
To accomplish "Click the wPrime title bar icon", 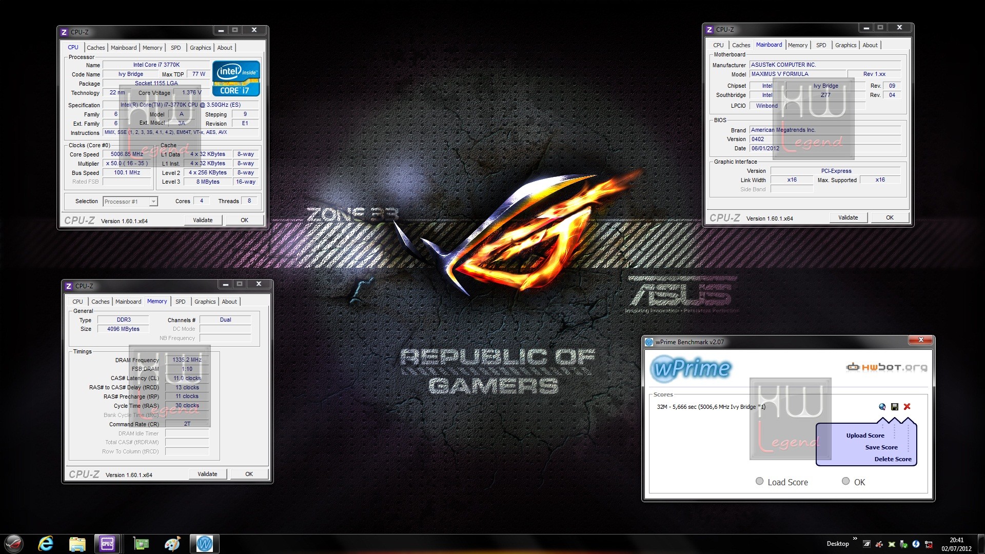I will pyautogui.click(x=649, y=342).
